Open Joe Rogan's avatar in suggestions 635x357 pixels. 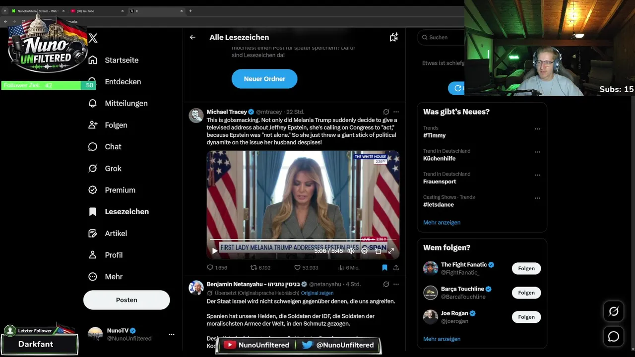coord(431,317)
